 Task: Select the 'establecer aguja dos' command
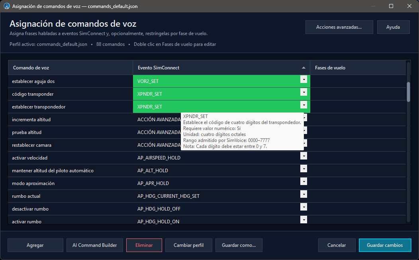pyautogui.click(x=70, y=81)
